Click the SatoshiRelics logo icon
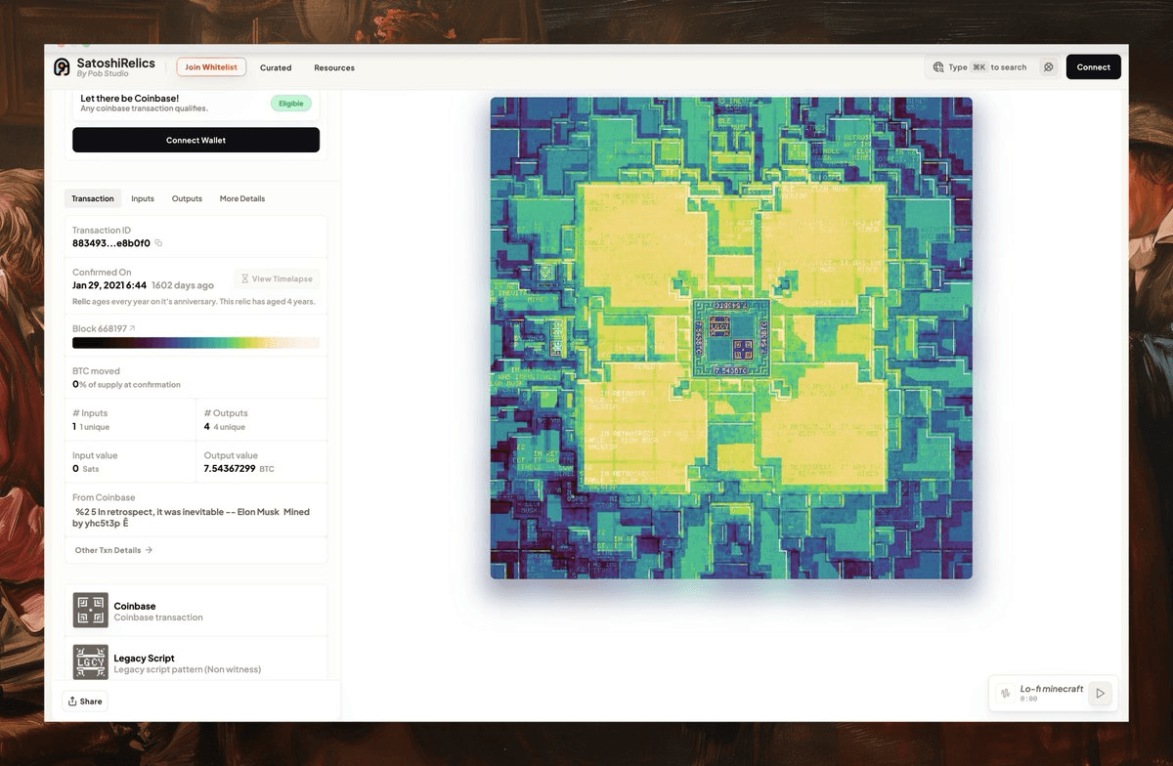 [x=62, y=66]
